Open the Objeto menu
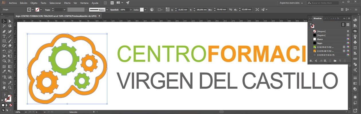 click(x=34, y=3)
